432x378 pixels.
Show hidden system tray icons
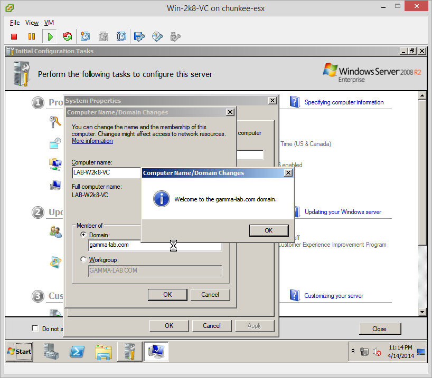353,351
